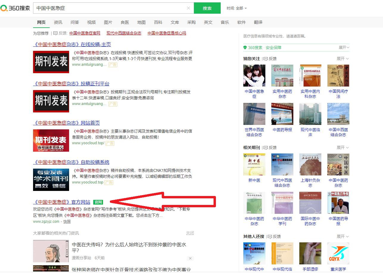Click 反馈 next to 相关期刊

click(x=270, y=148)
